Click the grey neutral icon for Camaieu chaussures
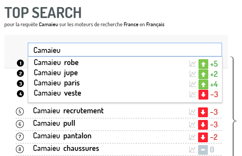 [203, 150]
